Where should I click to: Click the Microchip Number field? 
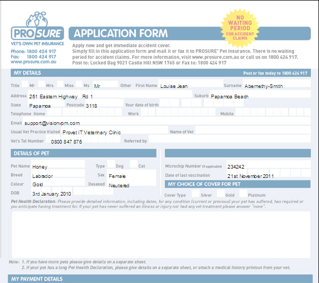(x=269, y=164)
